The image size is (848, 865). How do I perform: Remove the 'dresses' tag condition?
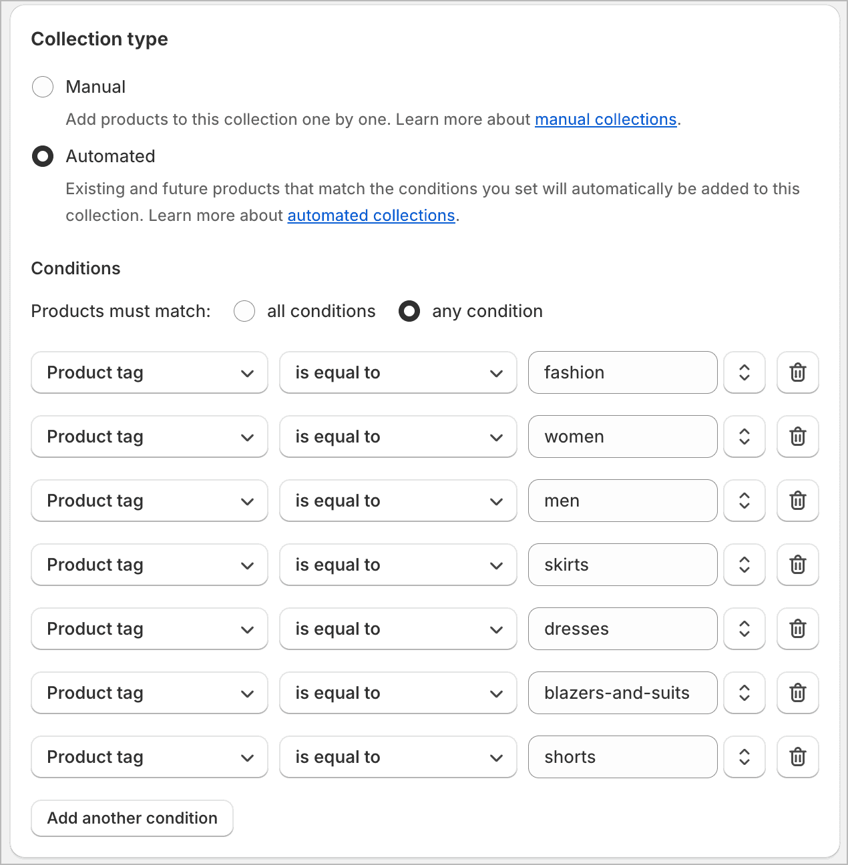(x=798, y=629)
